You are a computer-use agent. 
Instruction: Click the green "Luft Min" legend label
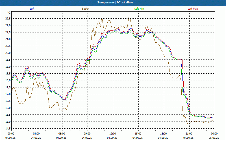(139, 9)
